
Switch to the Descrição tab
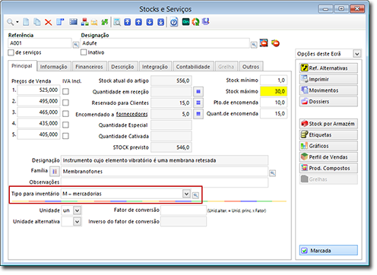point(122,67)
